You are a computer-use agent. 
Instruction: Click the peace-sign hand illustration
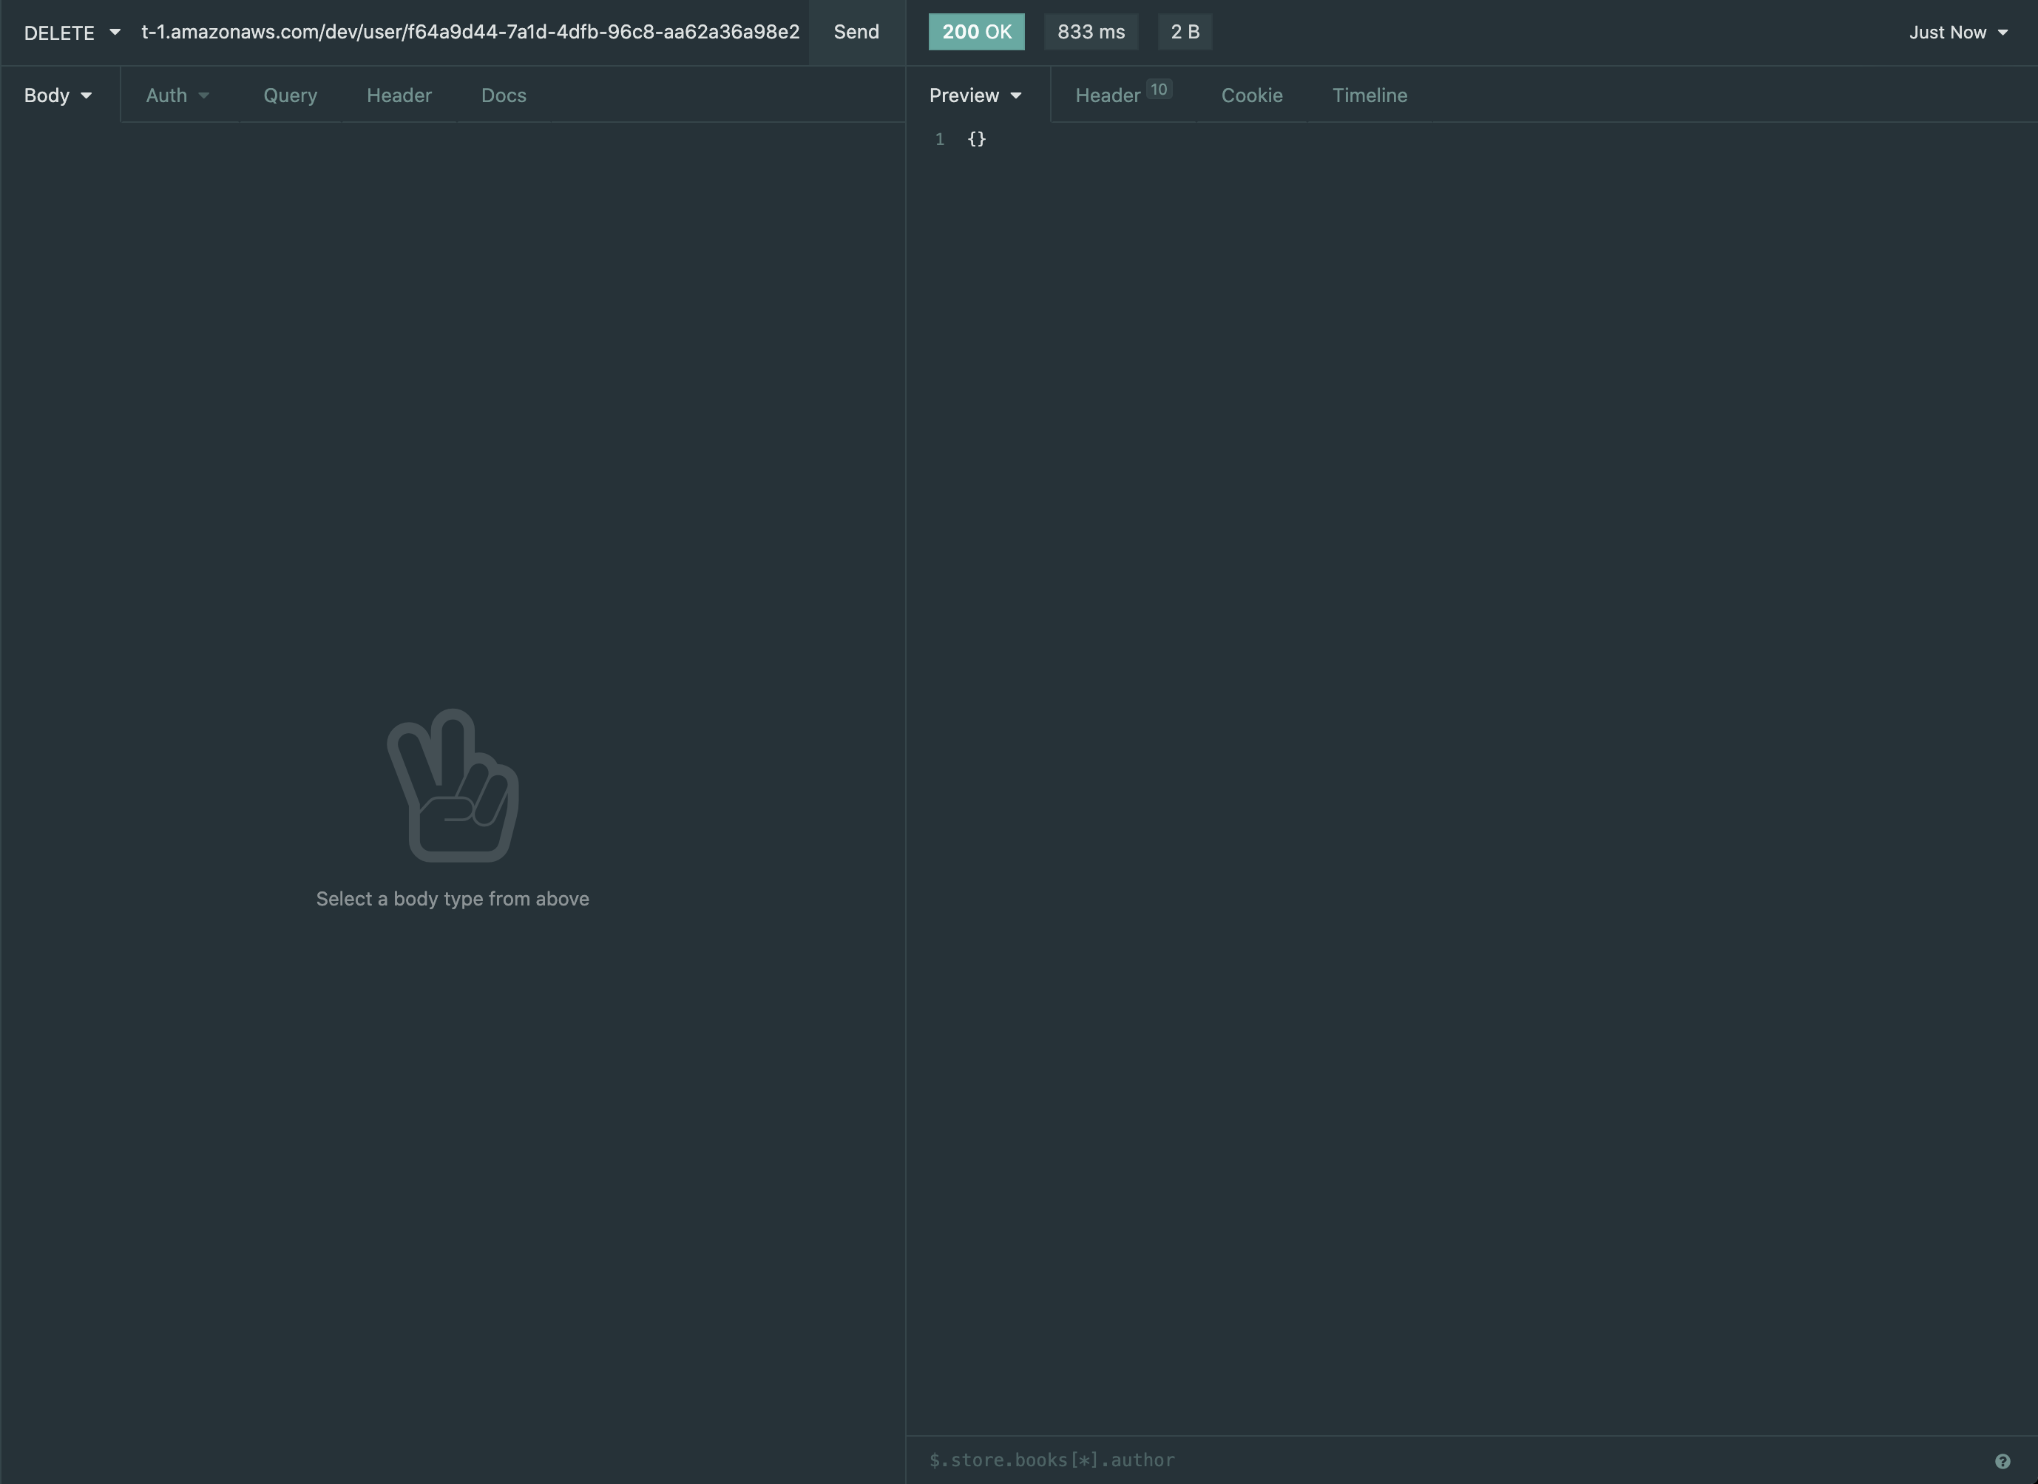pyautogui.click(x=452, y=785)
